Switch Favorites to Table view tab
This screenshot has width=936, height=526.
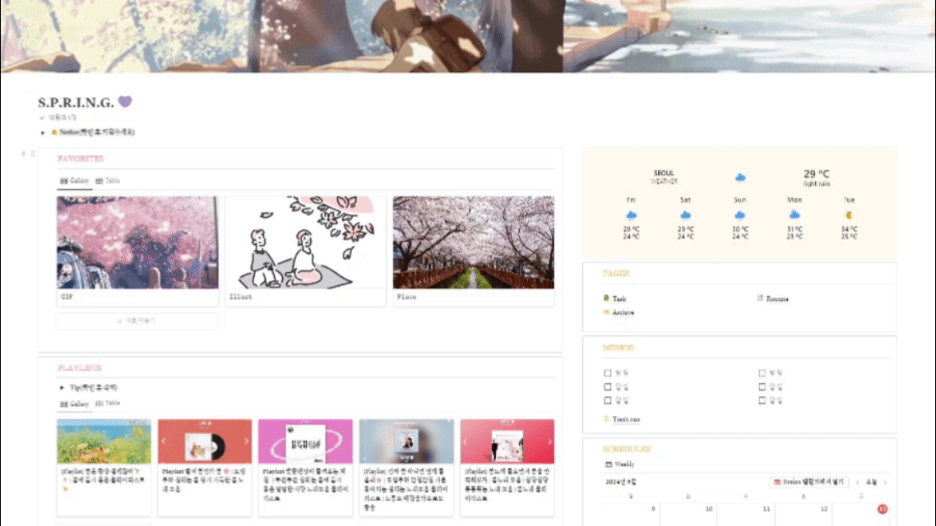(108, 181)
